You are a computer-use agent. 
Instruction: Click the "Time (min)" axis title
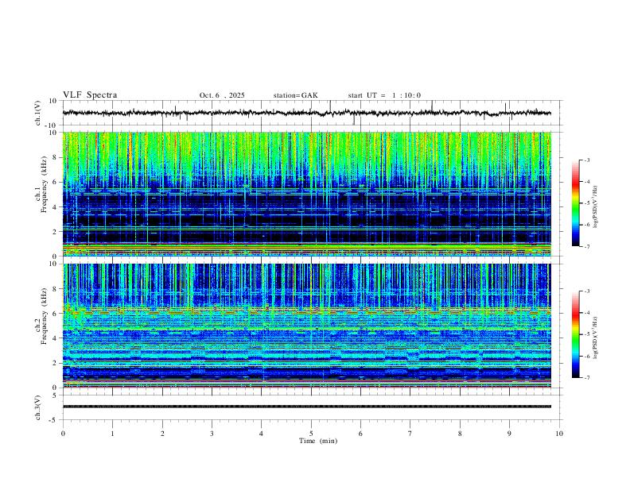click(x=318, y=441)
